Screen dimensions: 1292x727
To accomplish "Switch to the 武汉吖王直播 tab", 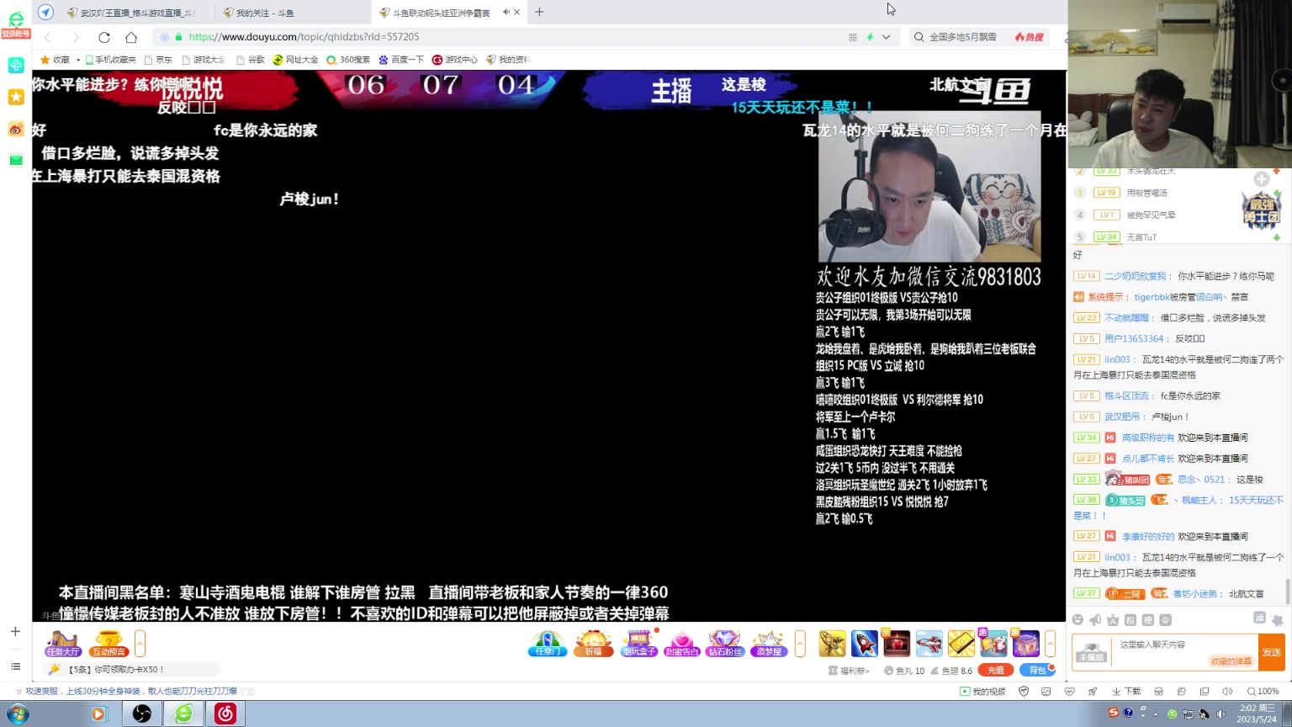I will [x=137, y=13].
